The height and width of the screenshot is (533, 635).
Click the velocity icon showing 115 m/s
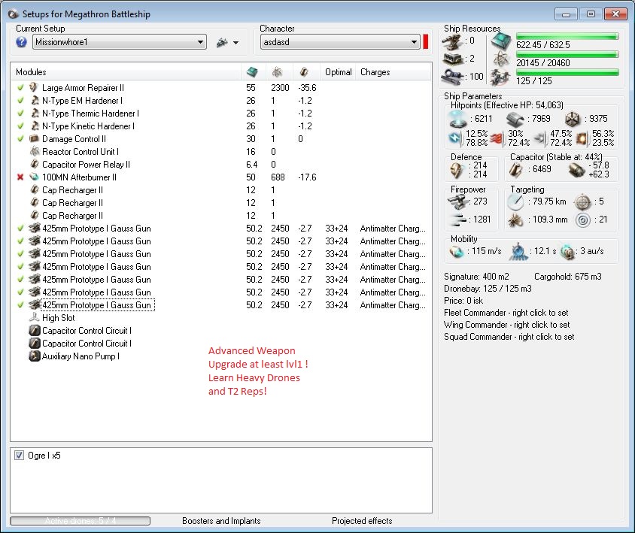pyautogui.click(x=457, y=252)
